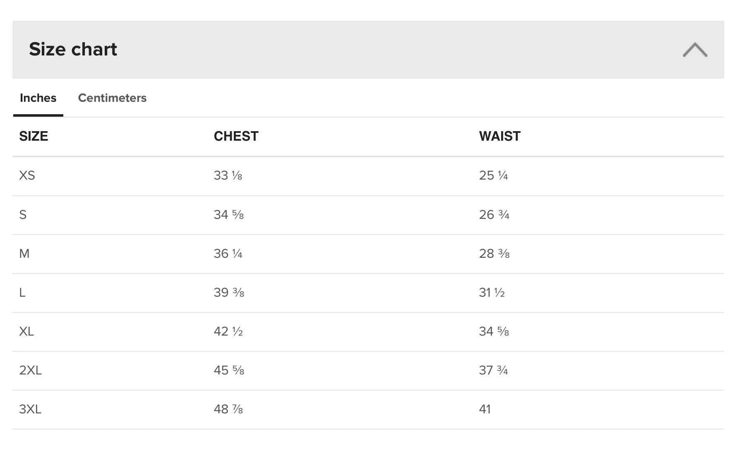Select the L size row label

tap(22, 293)
